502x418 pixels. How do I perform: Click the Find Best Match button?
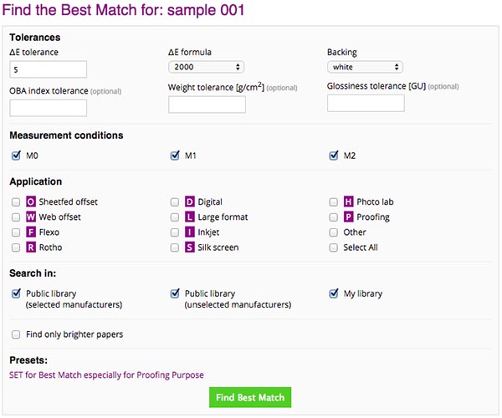tap(250, 397)
